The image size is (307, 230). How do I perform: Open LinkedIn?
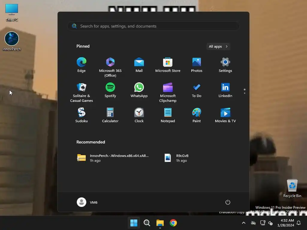pos(225,90)
